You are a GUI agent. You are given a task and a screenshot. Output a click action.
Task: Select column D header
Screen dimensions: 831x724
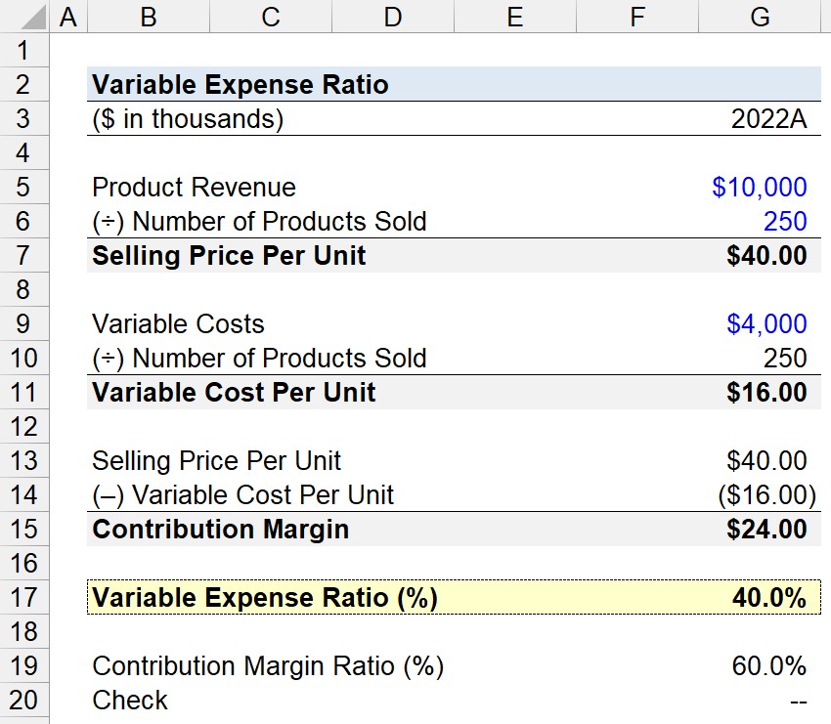[393, 16]
